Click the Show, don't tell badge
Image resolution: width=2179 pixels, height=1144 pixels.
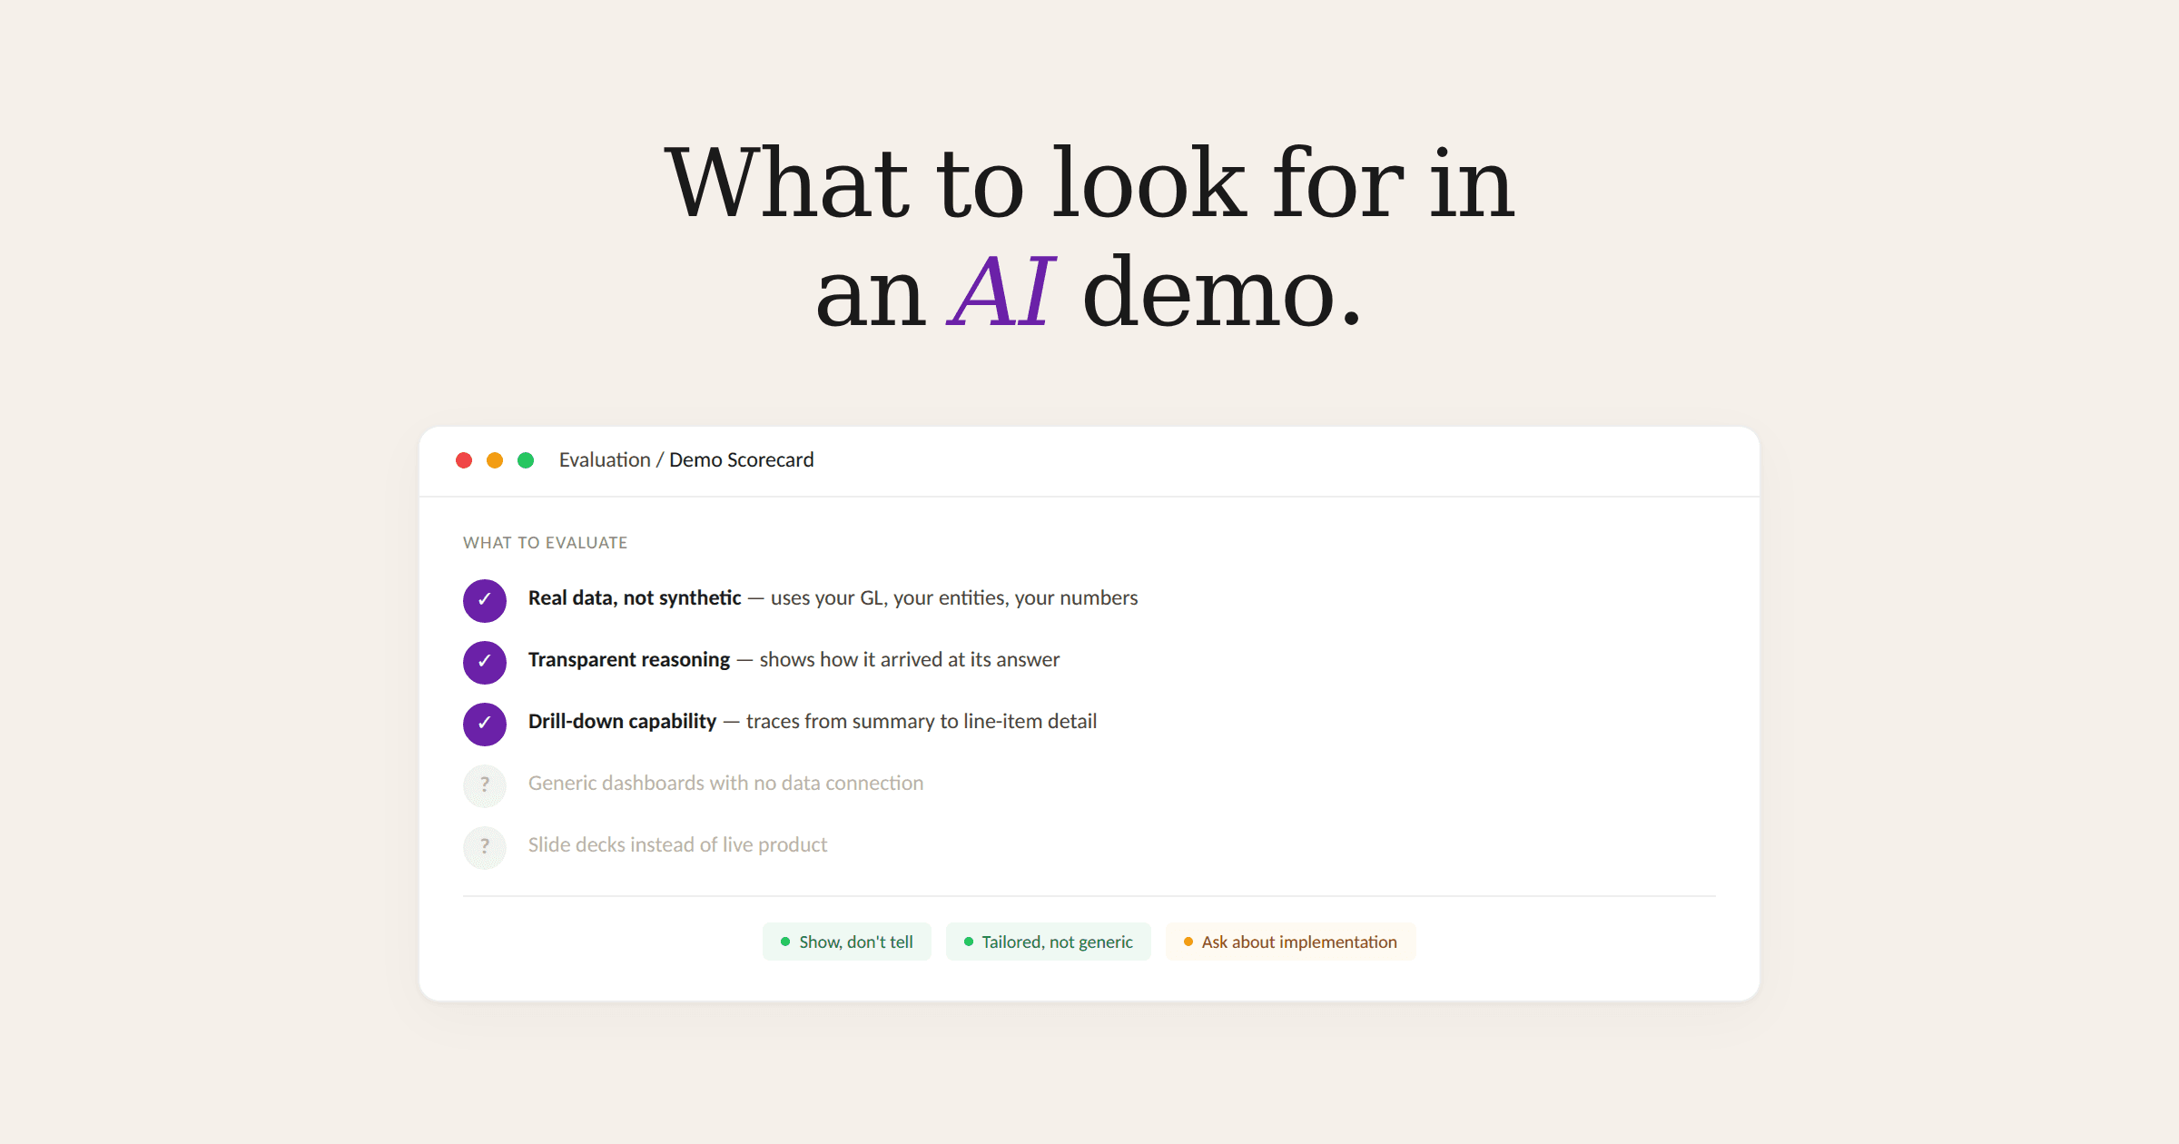(846, 942)
